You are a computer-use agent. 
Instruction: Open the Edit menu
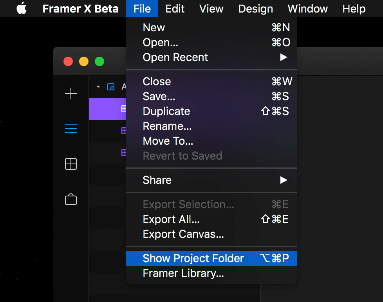175,9
